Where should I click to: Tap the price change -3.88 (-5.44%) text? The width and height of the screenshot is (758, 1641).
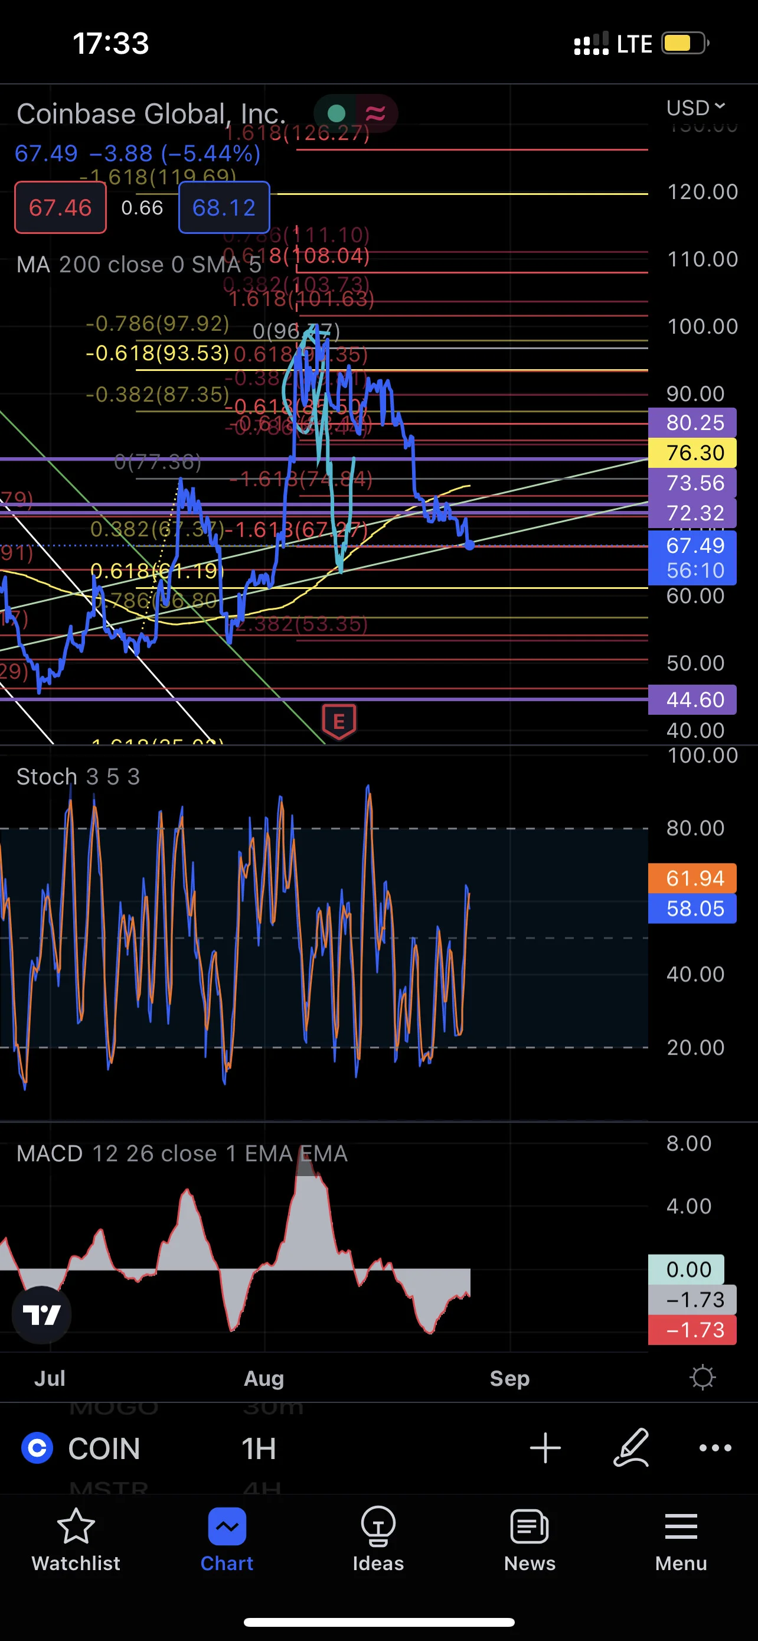click(x=175, y=154)
